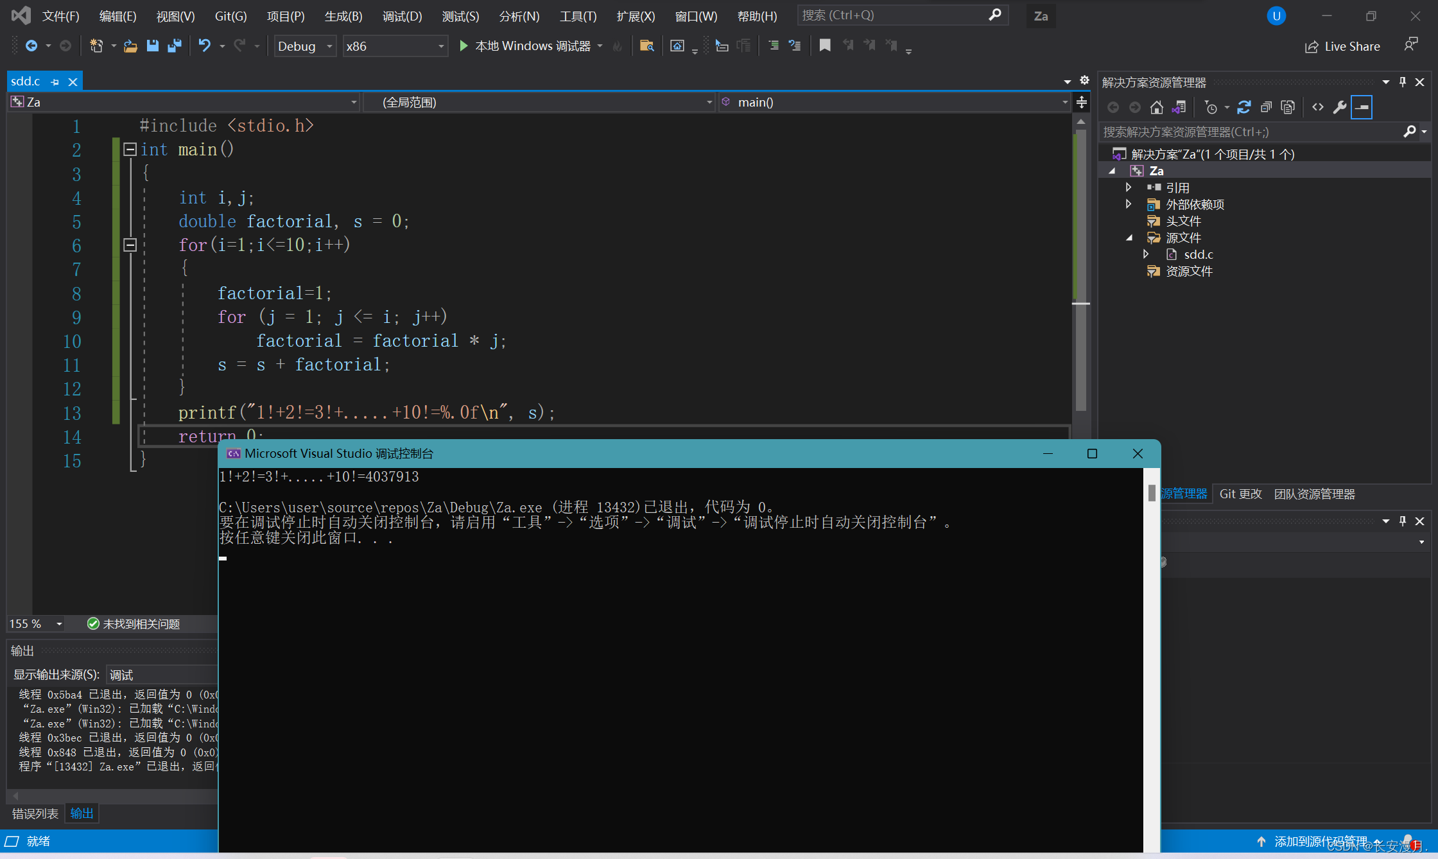The width and height of the screenshot is (1438, 859).
Task: Click the Solution Explorer home icon
Action: click(x=1156, y=107)
